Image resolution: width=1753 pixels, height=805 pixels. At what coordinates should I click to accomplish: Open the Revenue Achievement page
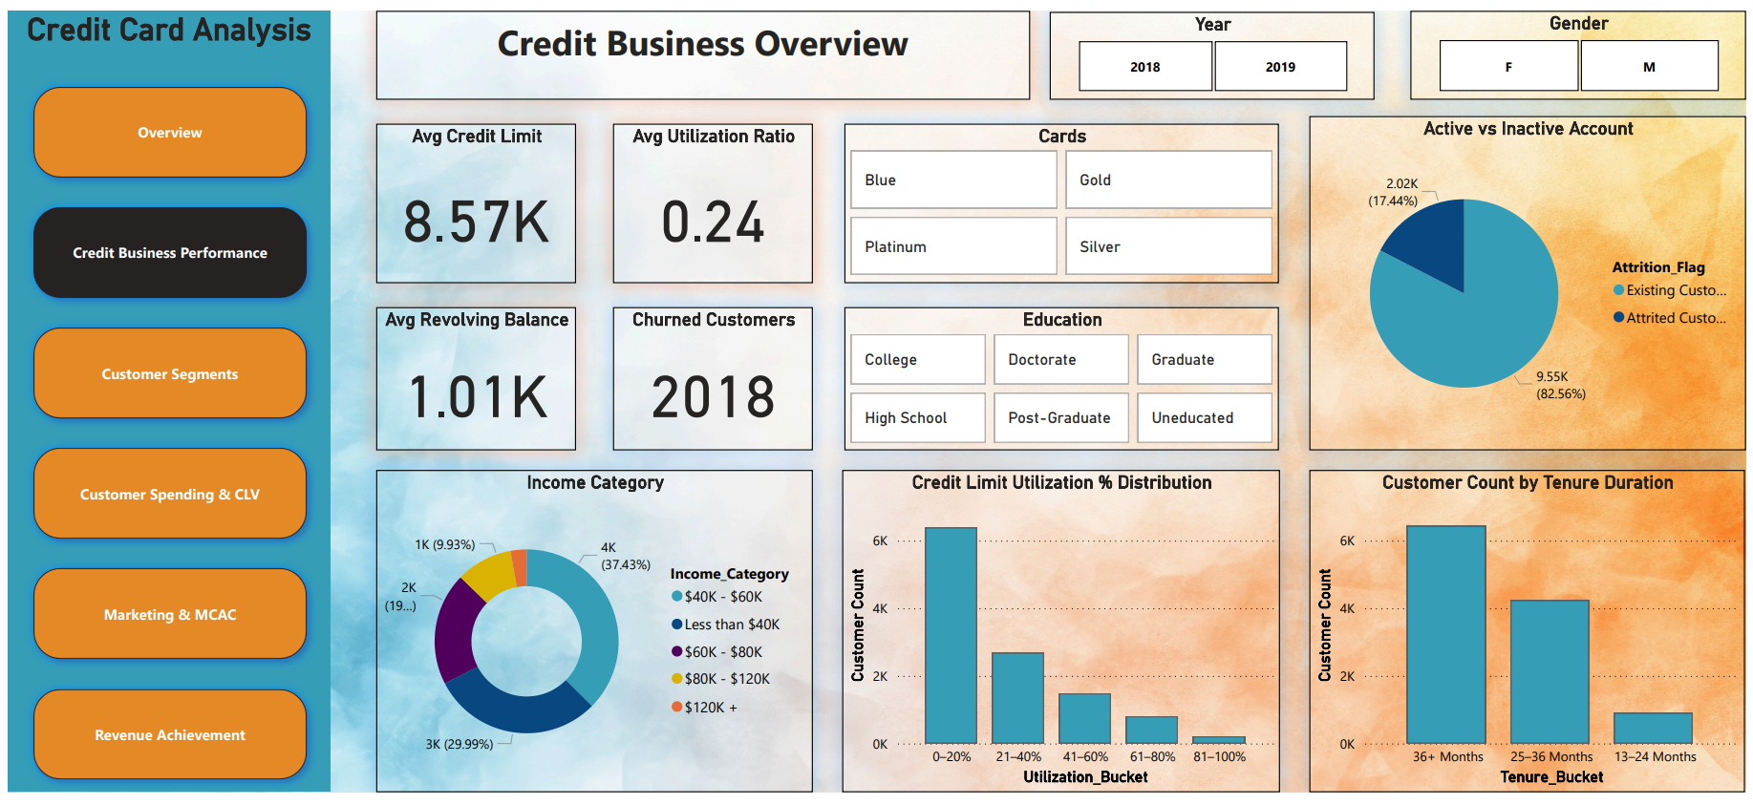click(170, 734)
